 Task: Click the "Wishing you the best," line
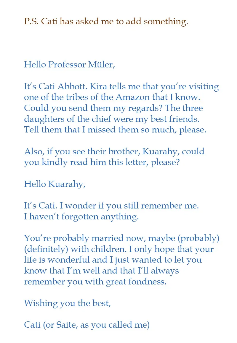point(68,303)
